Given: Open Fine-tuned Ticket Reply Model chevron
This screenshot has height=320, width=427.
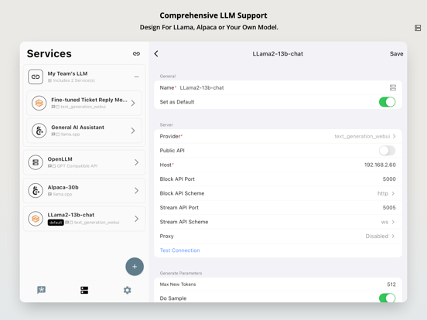Looking at the screenshot, I should point(133,103).
